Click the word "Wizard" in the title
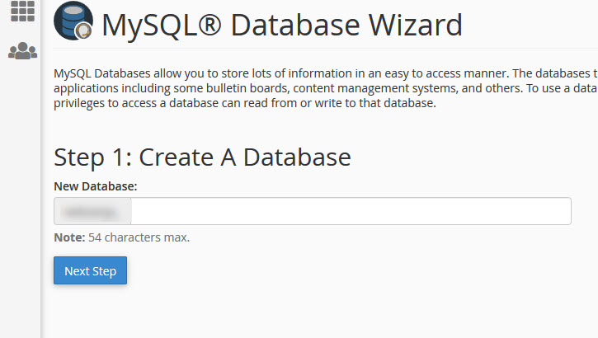The image size is (598, 338). point(415,26)
